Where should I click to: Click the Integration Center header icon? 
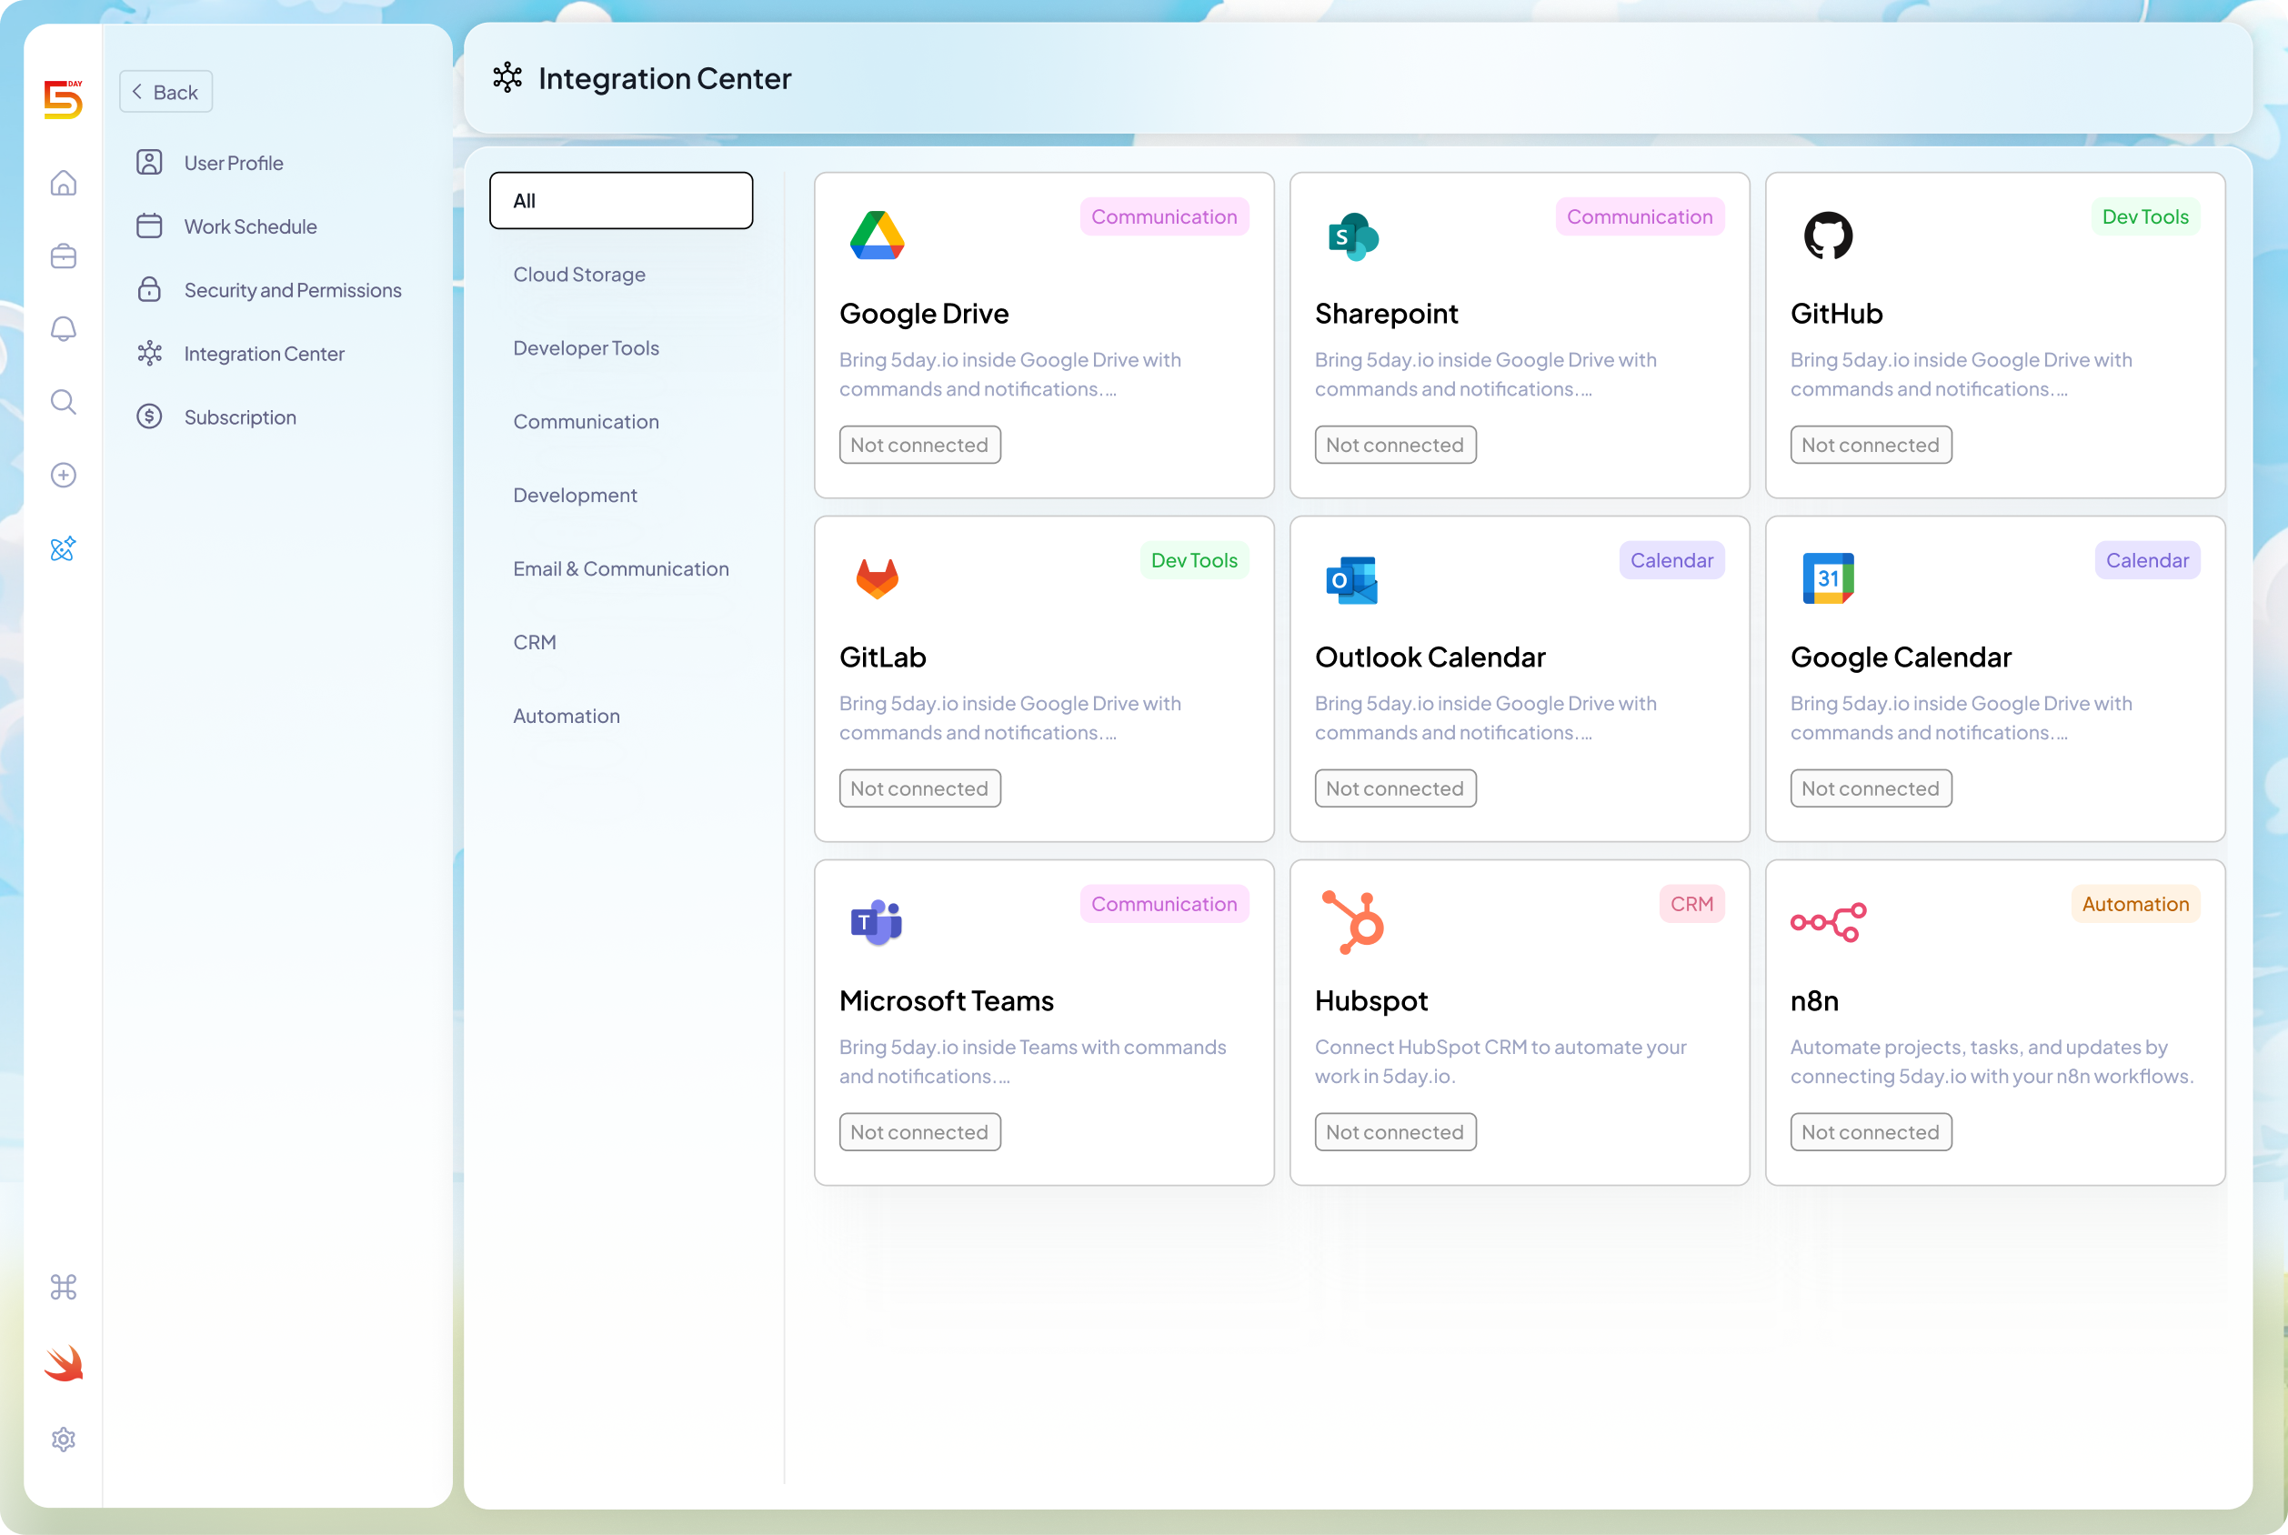point(507,77)
